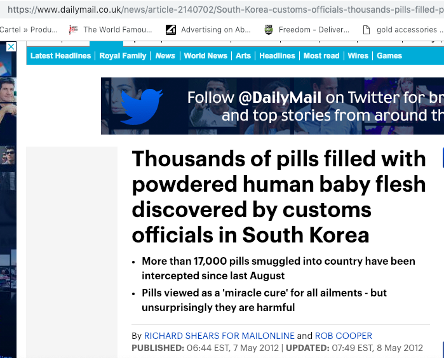Open gold accessories bookmark page icon
Image resolution: width=444 pixels, height=358 pixels.
click(x=367, y=30)
